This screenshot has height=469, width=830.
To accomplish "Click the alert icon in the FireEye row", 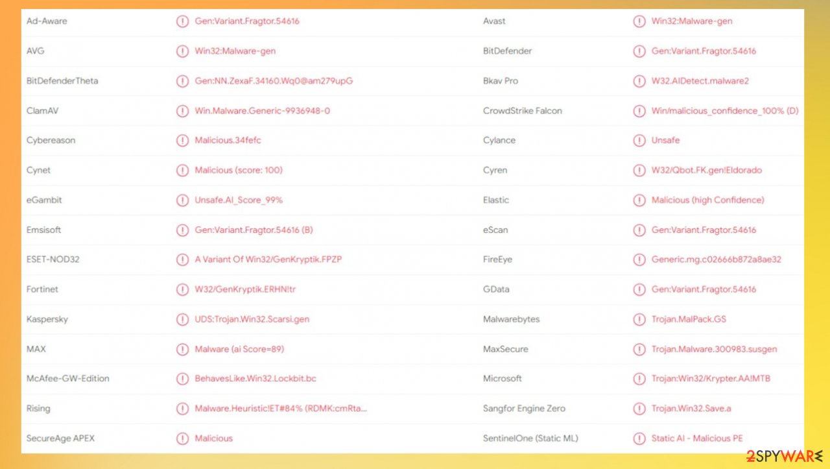I will click(639, 259).
